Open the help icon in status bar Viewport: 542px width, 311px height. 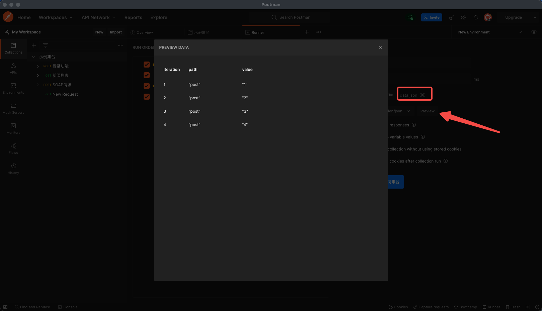pos(537,307)
